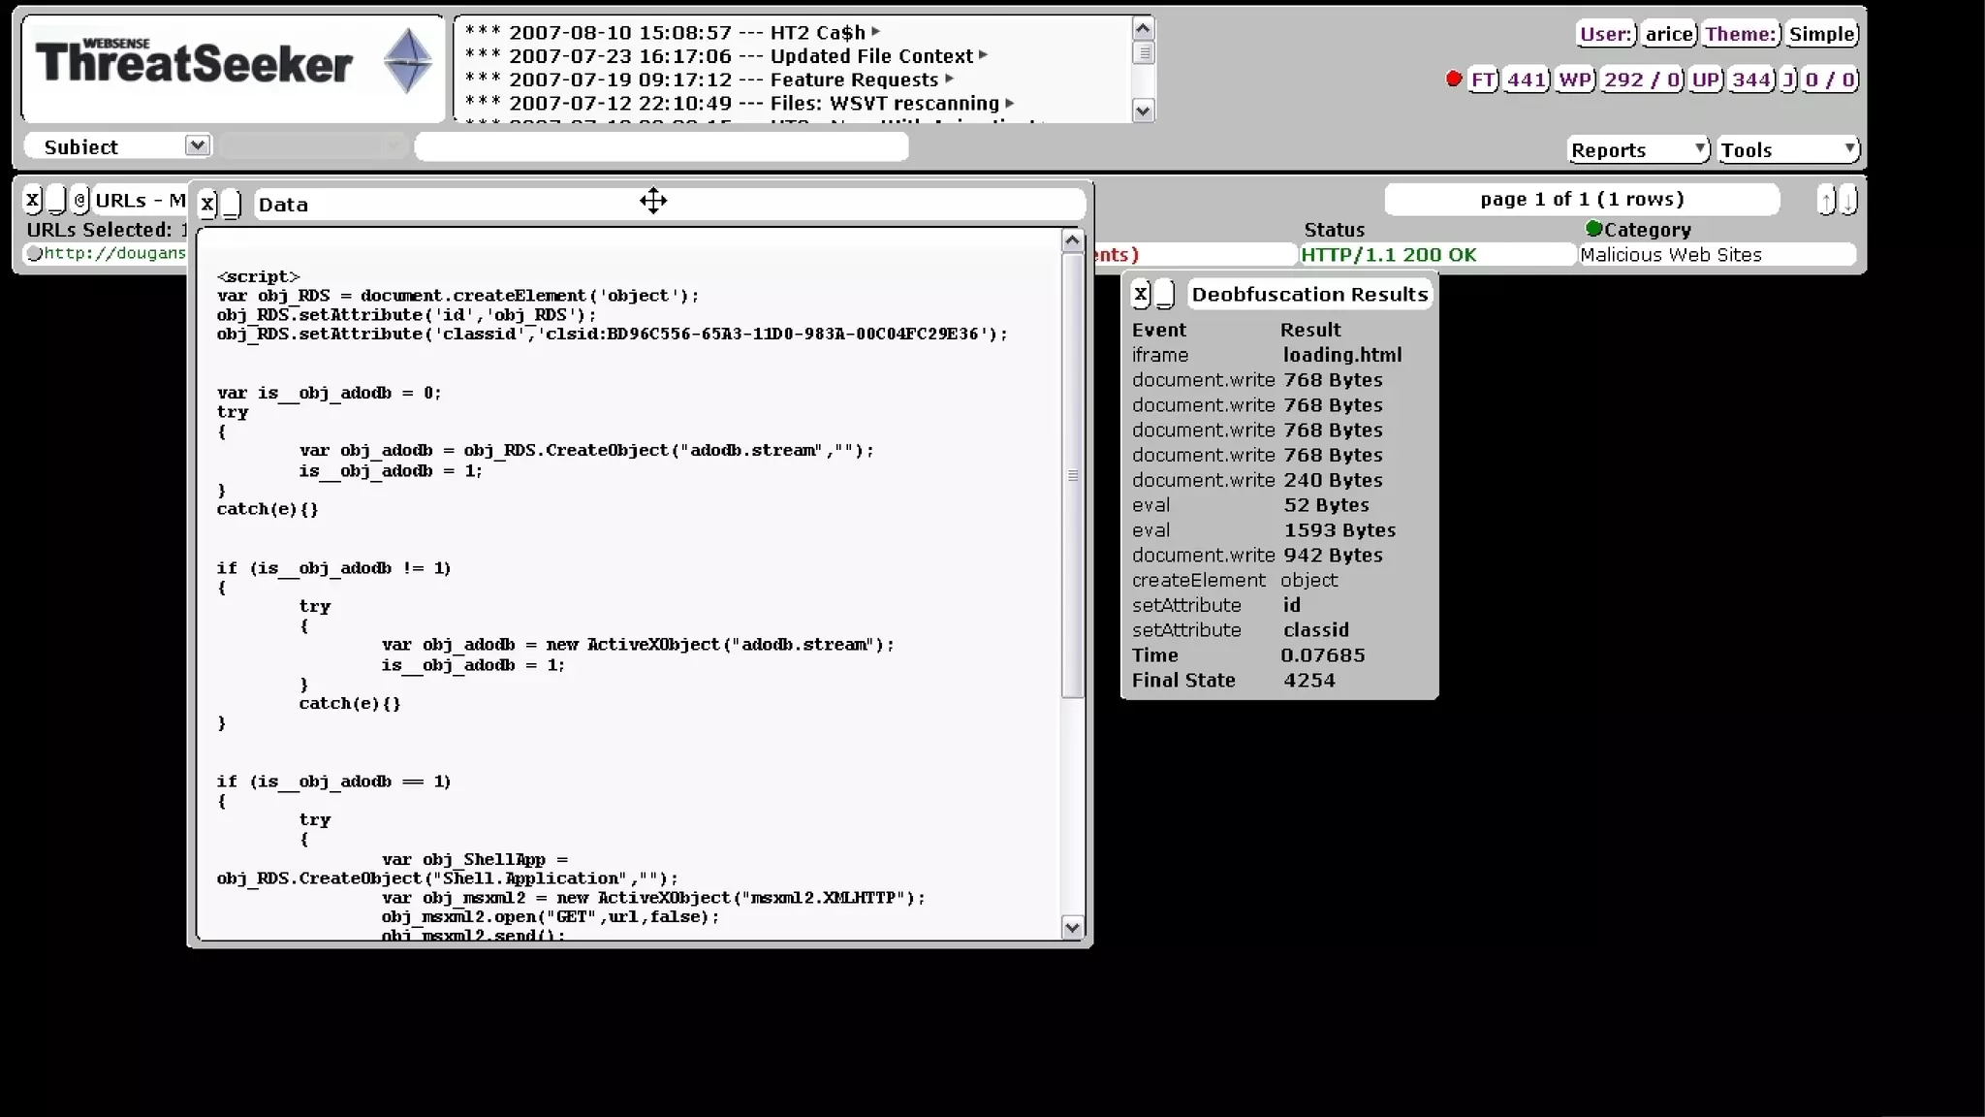Image resolution: width=1985 pixels, height=1117 pixels.
Task: Click the green dot beside Category header
Action: point(1592,229)
